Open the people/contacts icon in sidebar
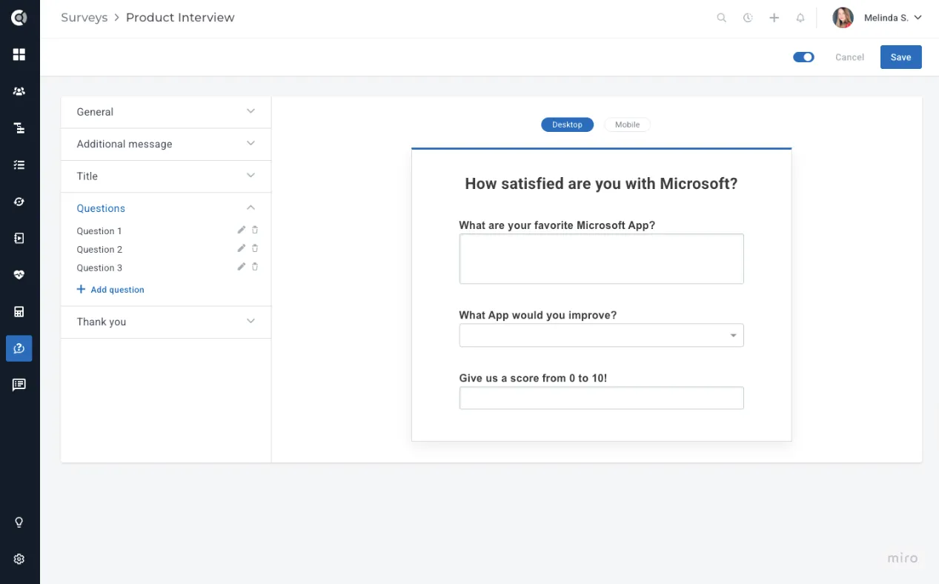This screenshot has width=939, height=584. 19,91
